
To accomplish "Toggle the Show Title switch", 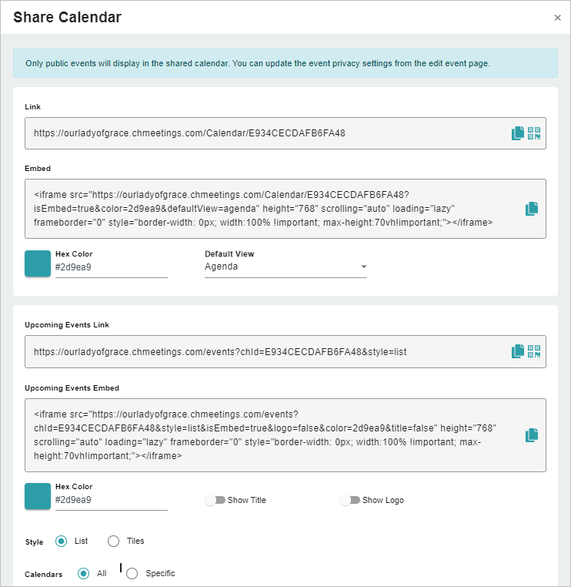I will point(215,500).
